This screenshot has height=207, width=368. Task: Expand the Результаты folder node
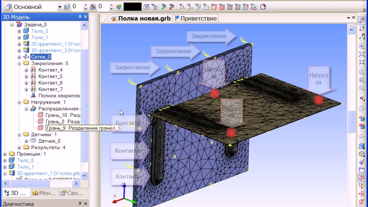19,147
